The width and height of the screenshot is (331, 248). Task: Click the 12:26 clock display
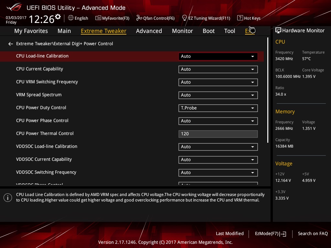[42, 19]
